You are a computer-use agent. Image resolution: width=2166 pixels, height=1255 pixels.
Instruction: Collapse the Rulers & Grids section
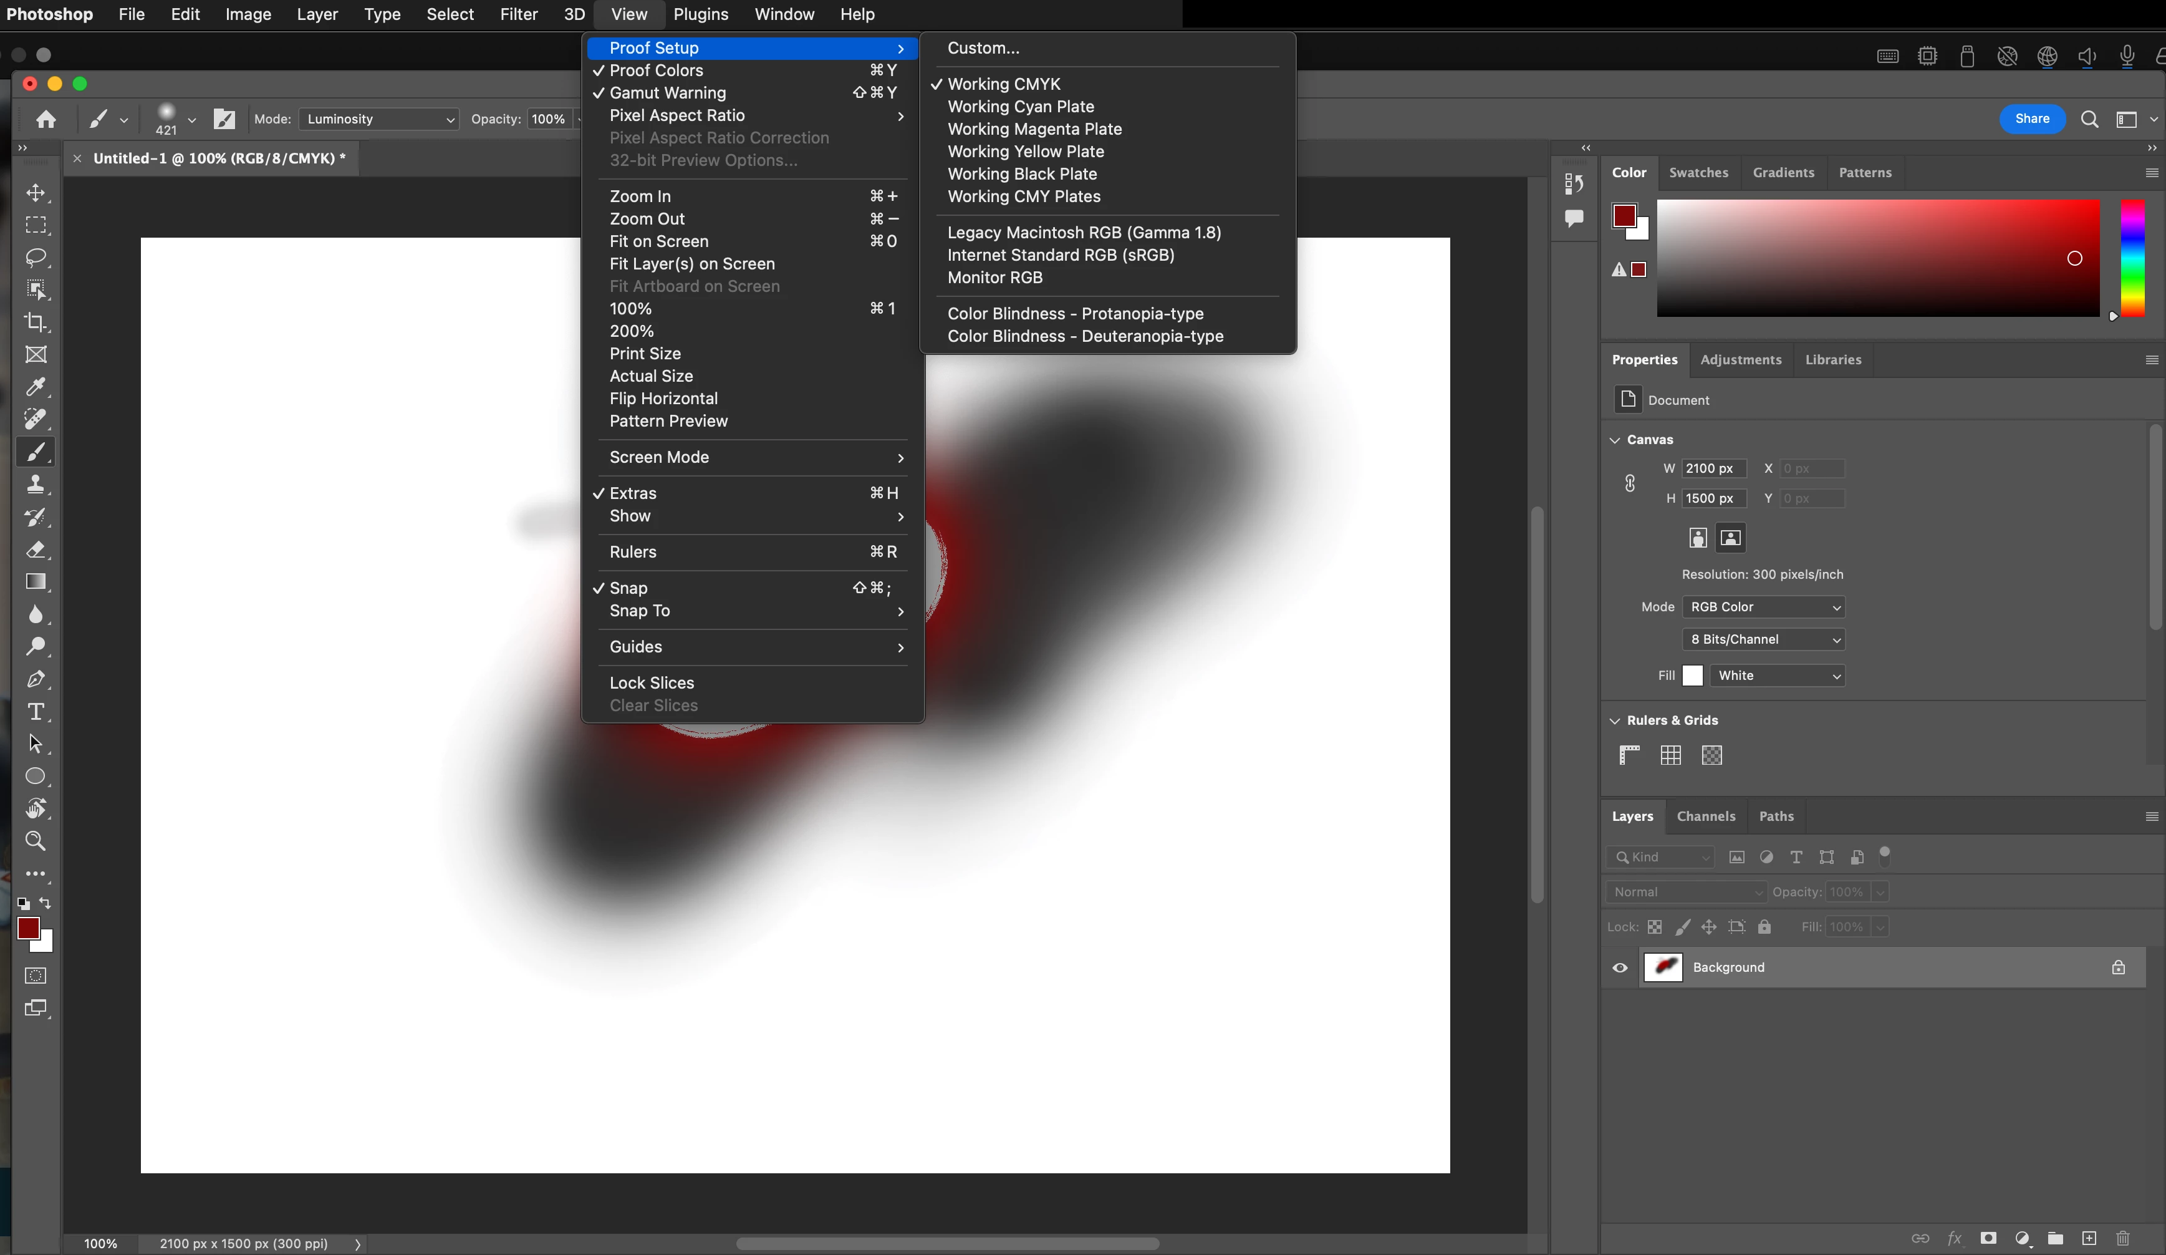[x=1614, y=721]
